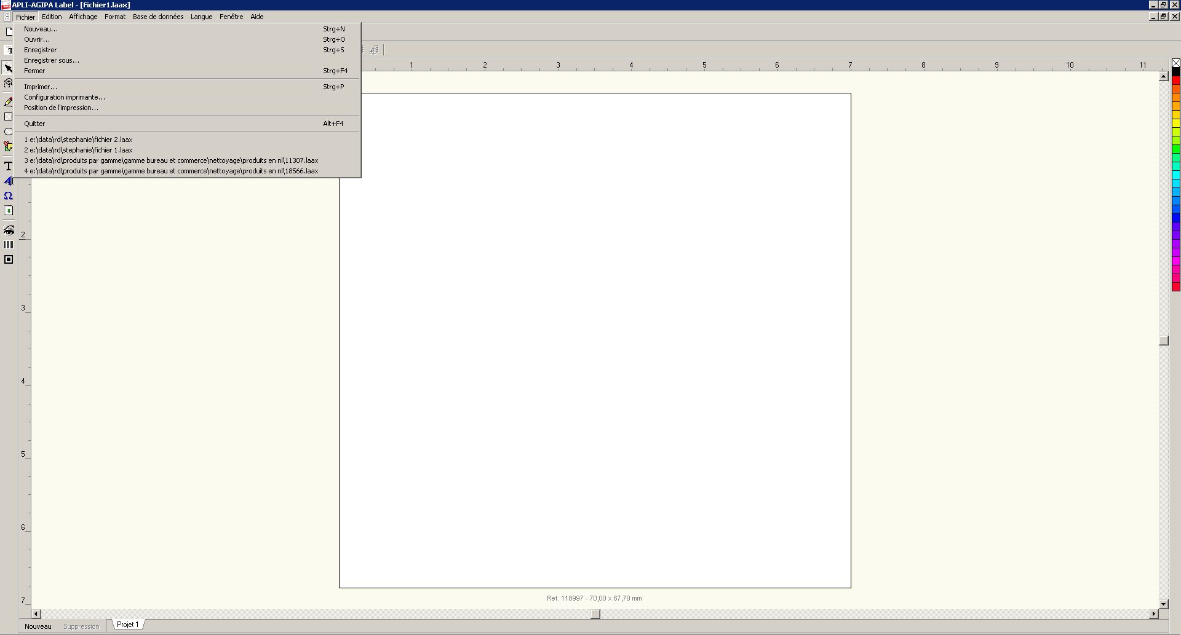
Task: Select the barcode tool
Action: pos(9,245)
